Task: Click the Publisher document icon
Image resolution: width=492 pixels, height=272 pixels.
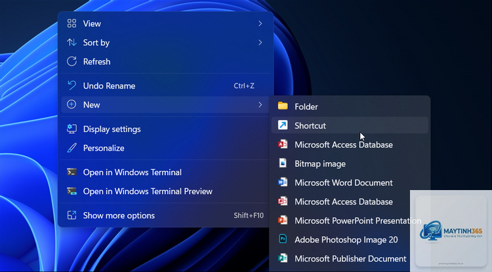Action: click(283, 258)
